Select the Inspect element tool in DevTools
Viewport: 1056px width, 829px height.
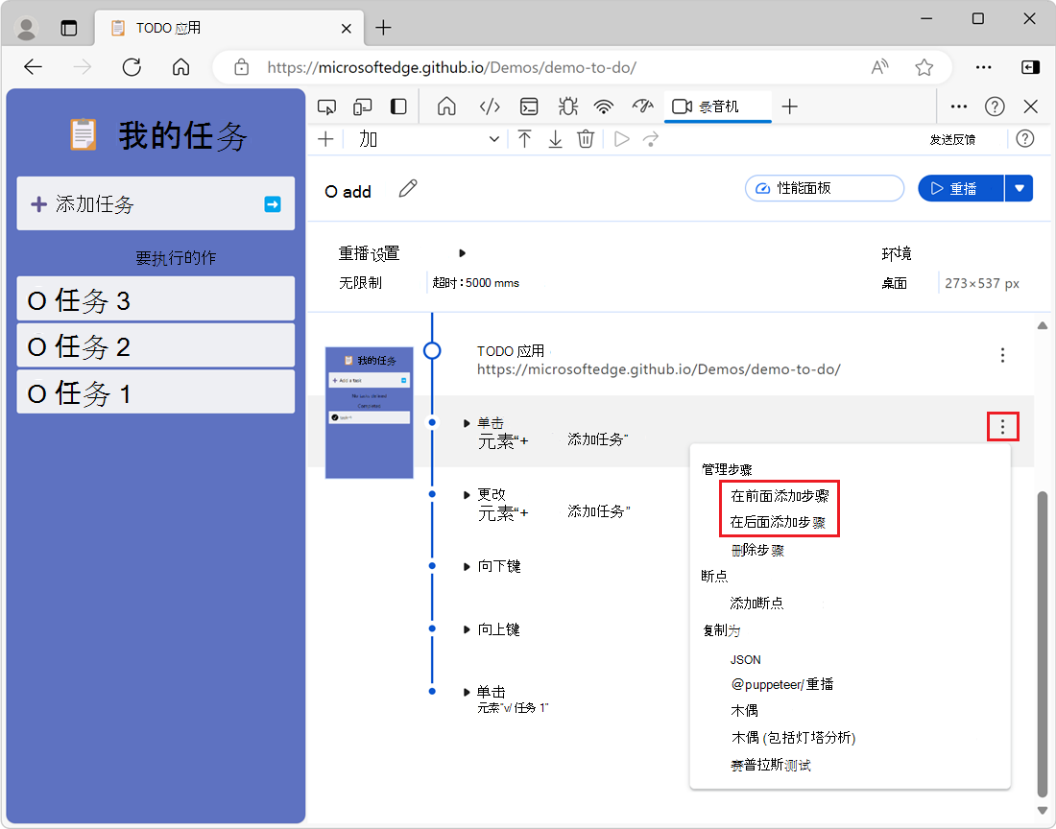pyautogui.click(x=326, y=107)
